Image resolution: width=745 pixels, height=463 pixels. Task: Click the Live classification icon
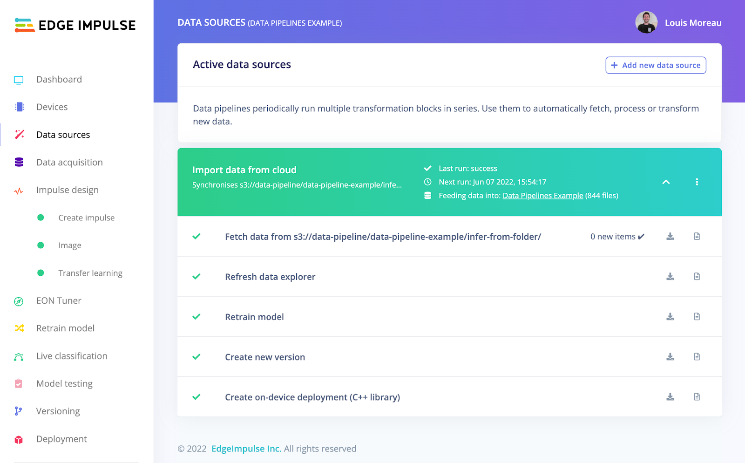[19, 357]
